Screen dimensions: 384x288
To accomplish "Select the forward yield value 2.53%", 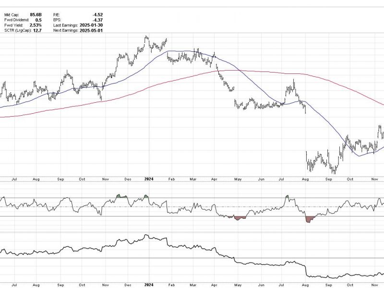I will point(36,25).
